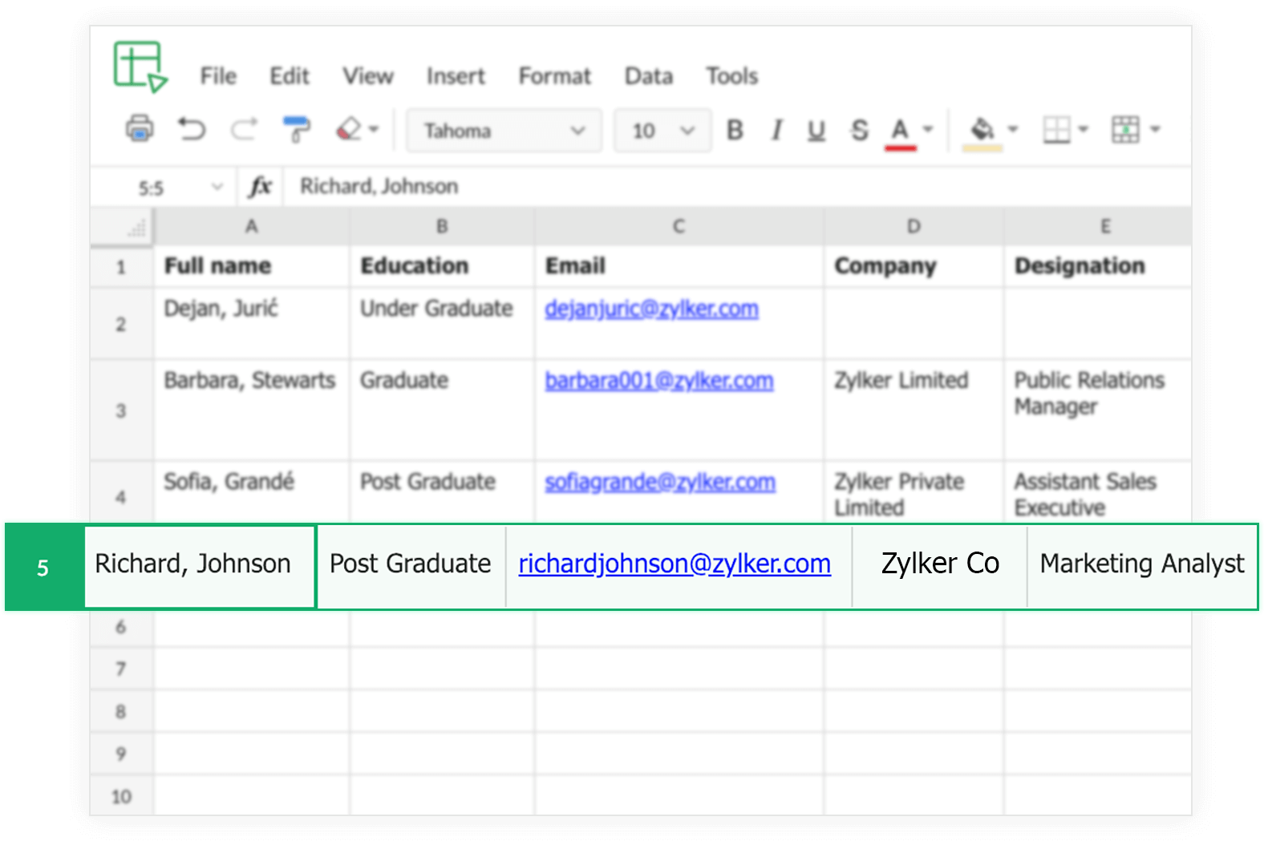Select the Zylker Co cell
This screenshot has height=841, width=1264.
tap(939, 567)
